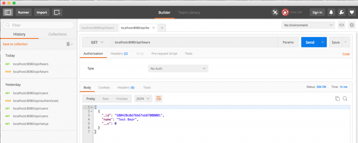Click the "Test Bear" value in JSON

coord(127,119)
